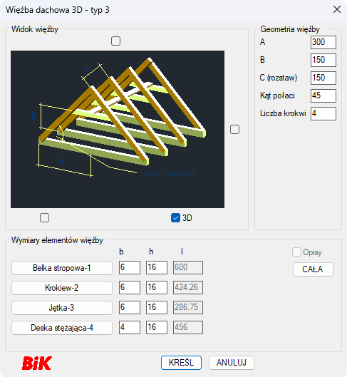
Task: Tick the checkbox above the truss preview
Action: pos(116,41)
